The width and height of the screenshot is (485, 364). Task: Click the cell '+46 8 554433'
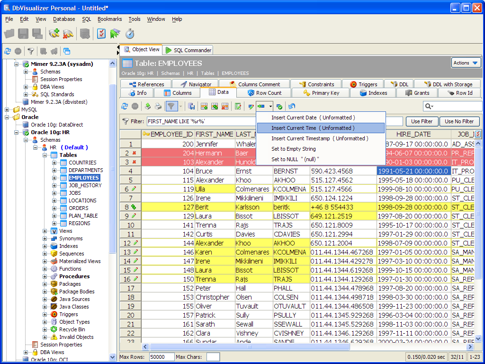343,207
